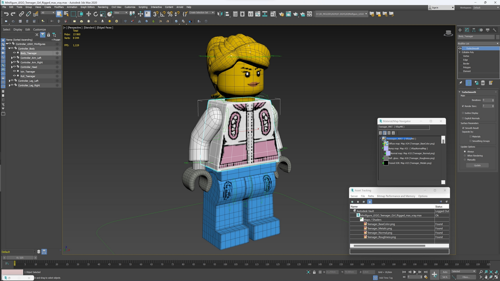500x281 pixels.
Task: Choose the Select and Rotate tool
Action: click(x=96, y=14)
